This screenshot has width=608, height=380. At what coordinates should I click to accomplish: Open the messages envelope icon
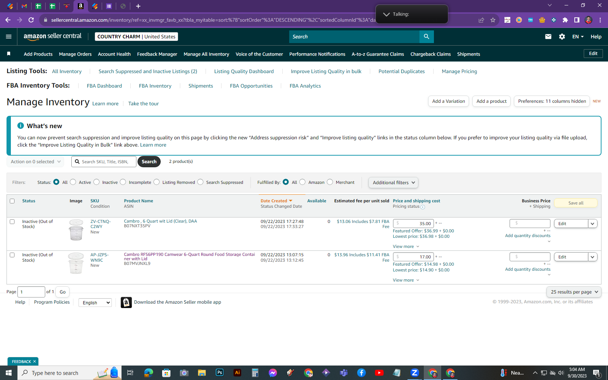(548, 37)
